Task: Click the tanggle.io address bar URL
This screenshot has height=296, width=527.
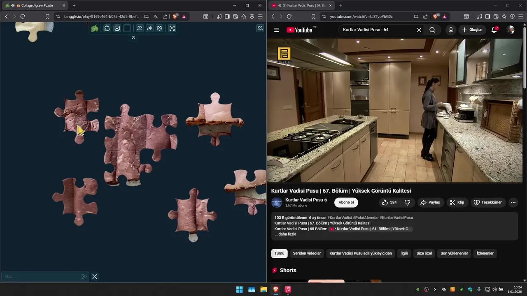Action: tap(102, 16)
